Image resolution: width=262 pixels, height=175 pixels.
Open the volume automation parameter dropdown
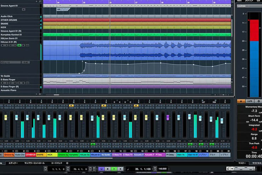[11, 62]
